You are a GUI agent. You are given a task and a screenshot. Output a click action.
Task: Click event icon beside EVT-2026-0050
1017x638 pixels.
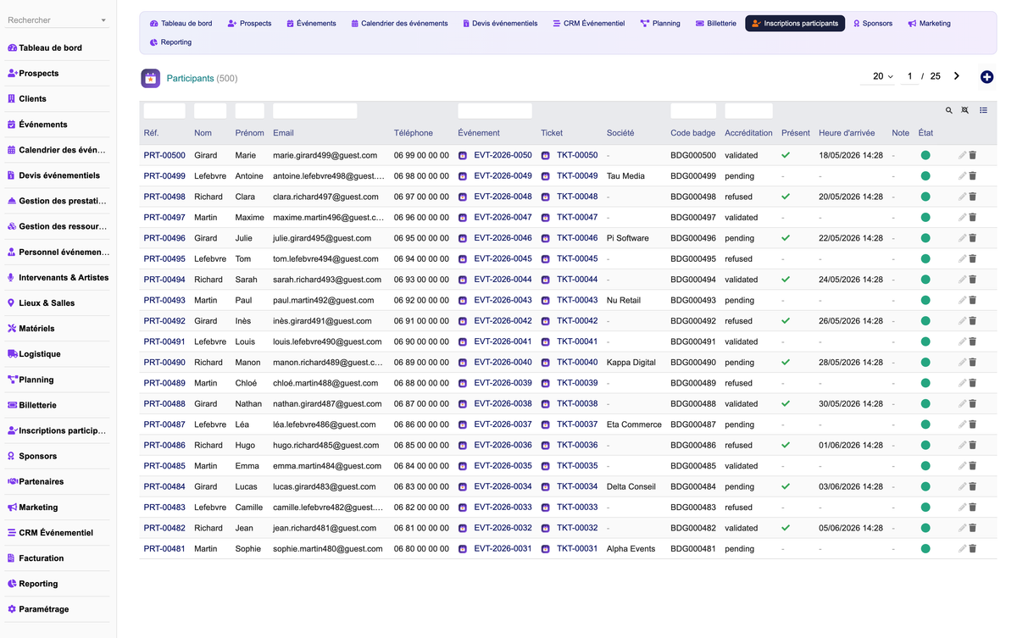point(463,156)
